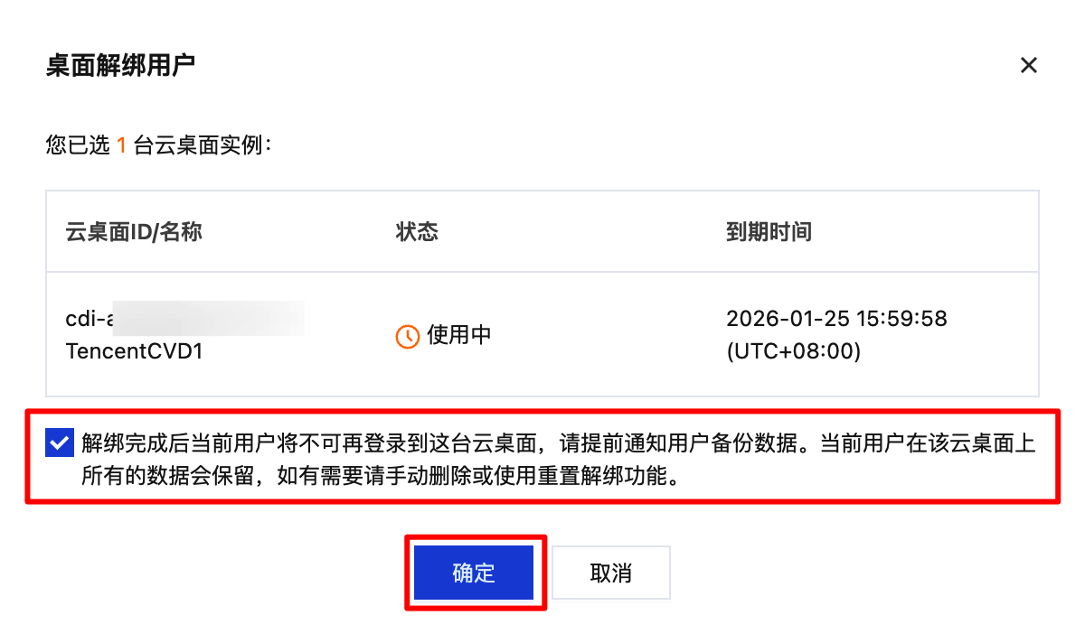
Task: Click the 您已选 selection summary text
Action: pyautogui.click(x=78, y=144)
